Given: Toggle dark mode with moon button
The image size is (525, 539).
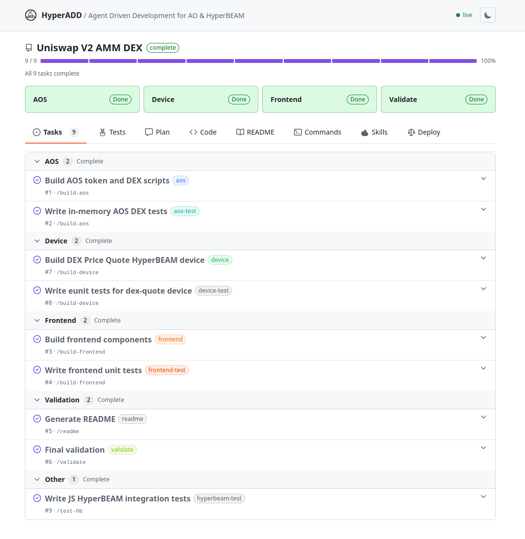Looking at the screenshot, I should [487, 15].
